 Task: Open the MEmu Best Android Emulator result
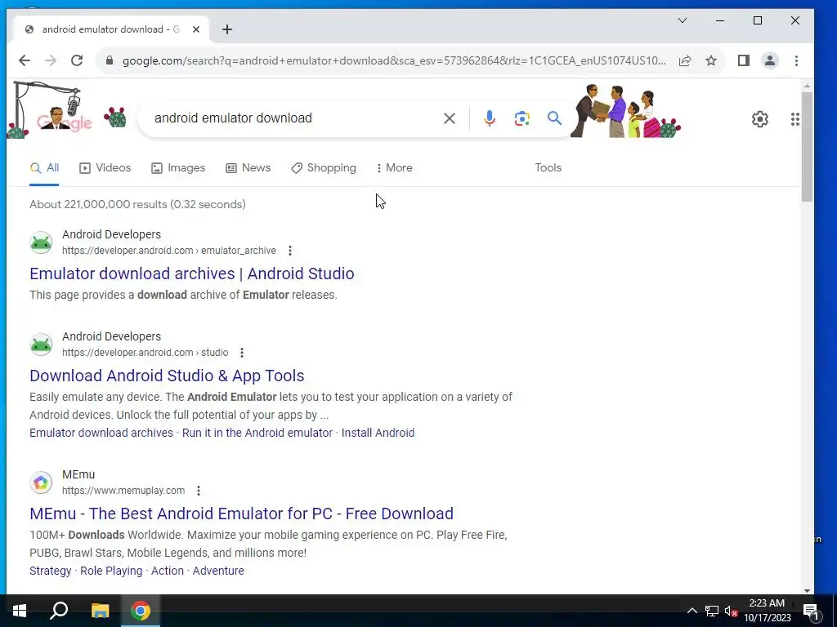pos(241,514)
